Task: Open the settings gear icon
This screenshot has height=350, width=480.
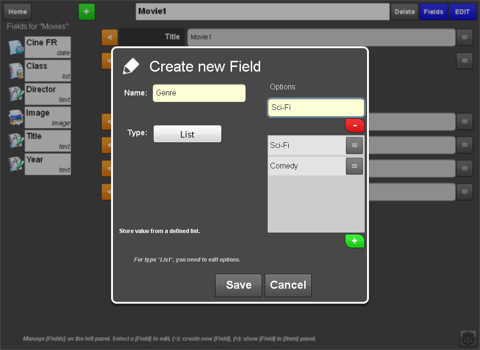Action: [467, 338]
